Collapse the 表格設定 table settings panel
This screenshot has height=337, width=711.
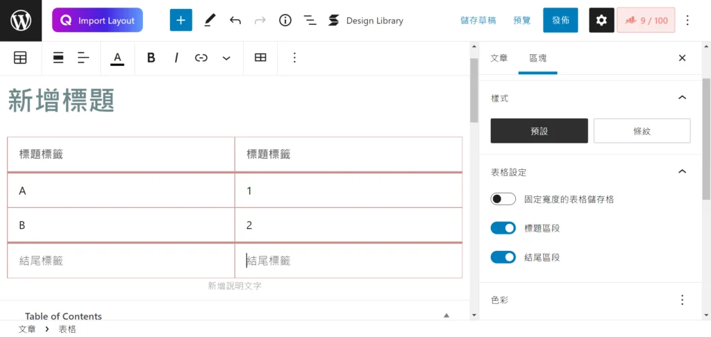tap(682, 172)
